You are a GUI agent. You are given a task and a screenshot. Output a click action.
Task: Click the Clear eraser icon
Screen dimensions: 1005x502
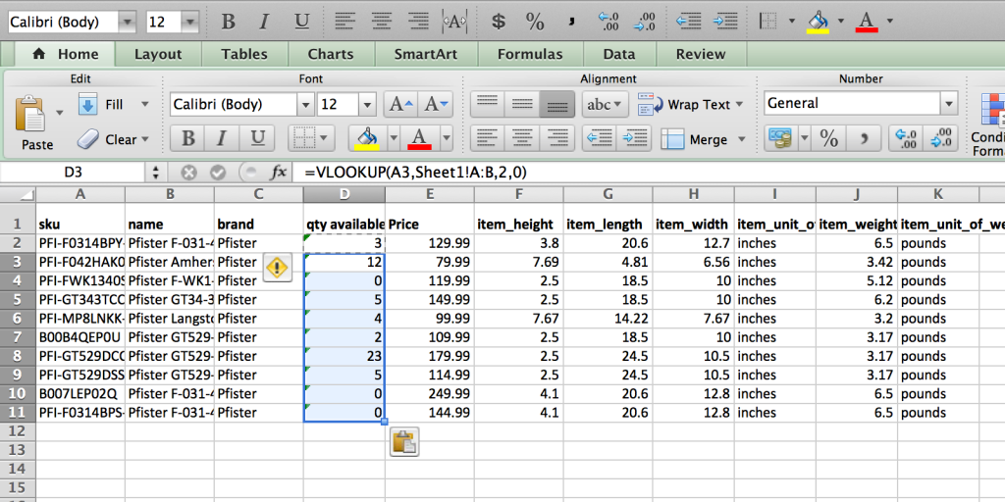point(87,139)
